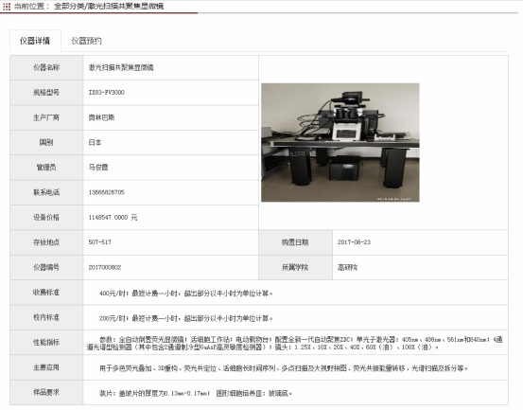Click the storage location 507-517
The width and height of the screenshot is (523, 410).
tap(100, 242)
